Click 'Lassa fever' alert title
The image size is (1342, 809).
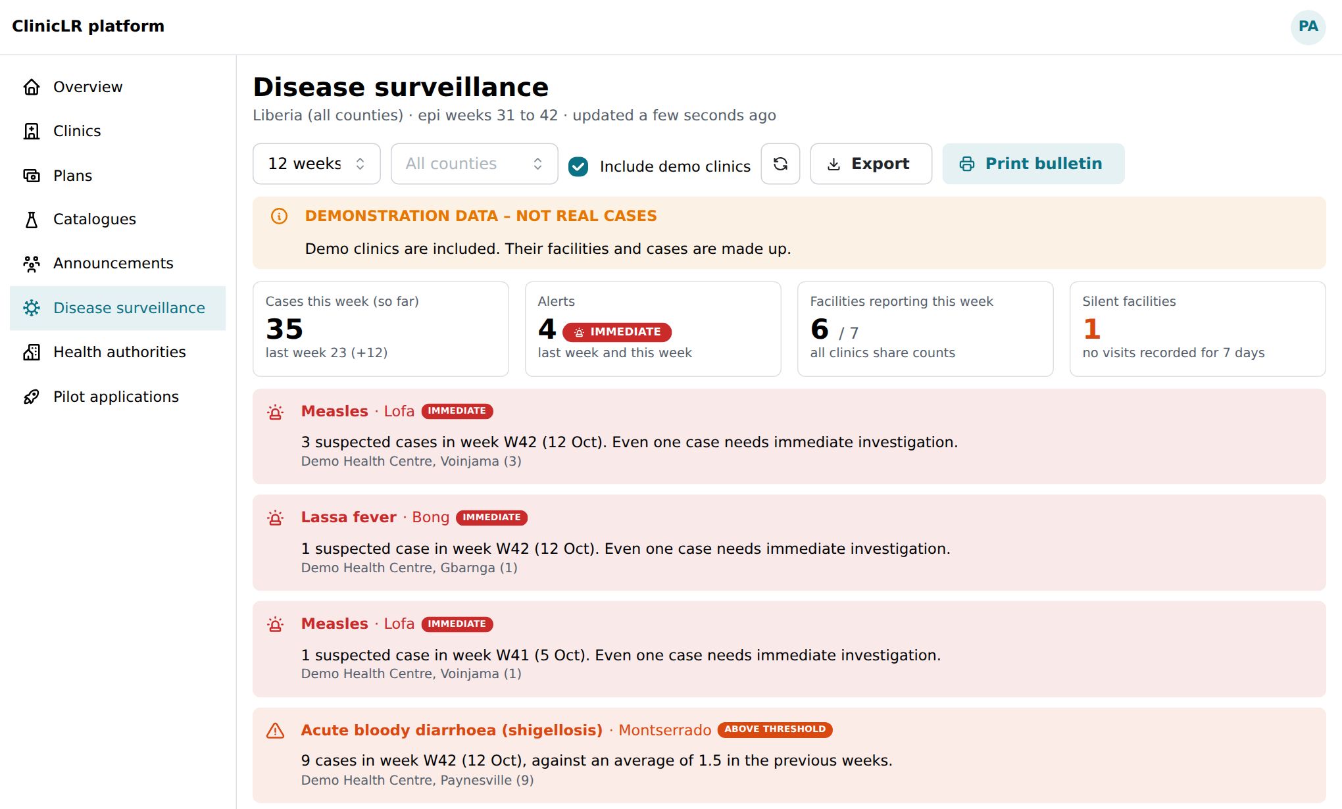(349, 517)
